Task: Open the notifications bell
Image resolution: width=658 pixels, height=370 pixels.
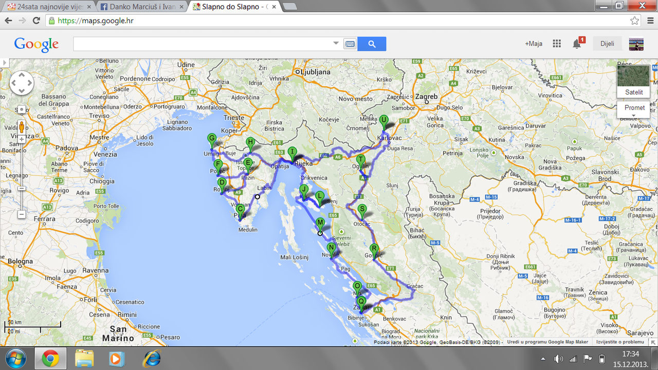Action: pos(577,44)
